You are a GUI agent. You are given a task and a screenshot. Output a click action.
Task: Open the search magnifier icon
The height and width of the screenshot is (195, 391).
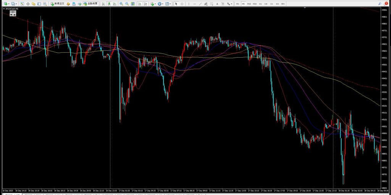(380, 4)
